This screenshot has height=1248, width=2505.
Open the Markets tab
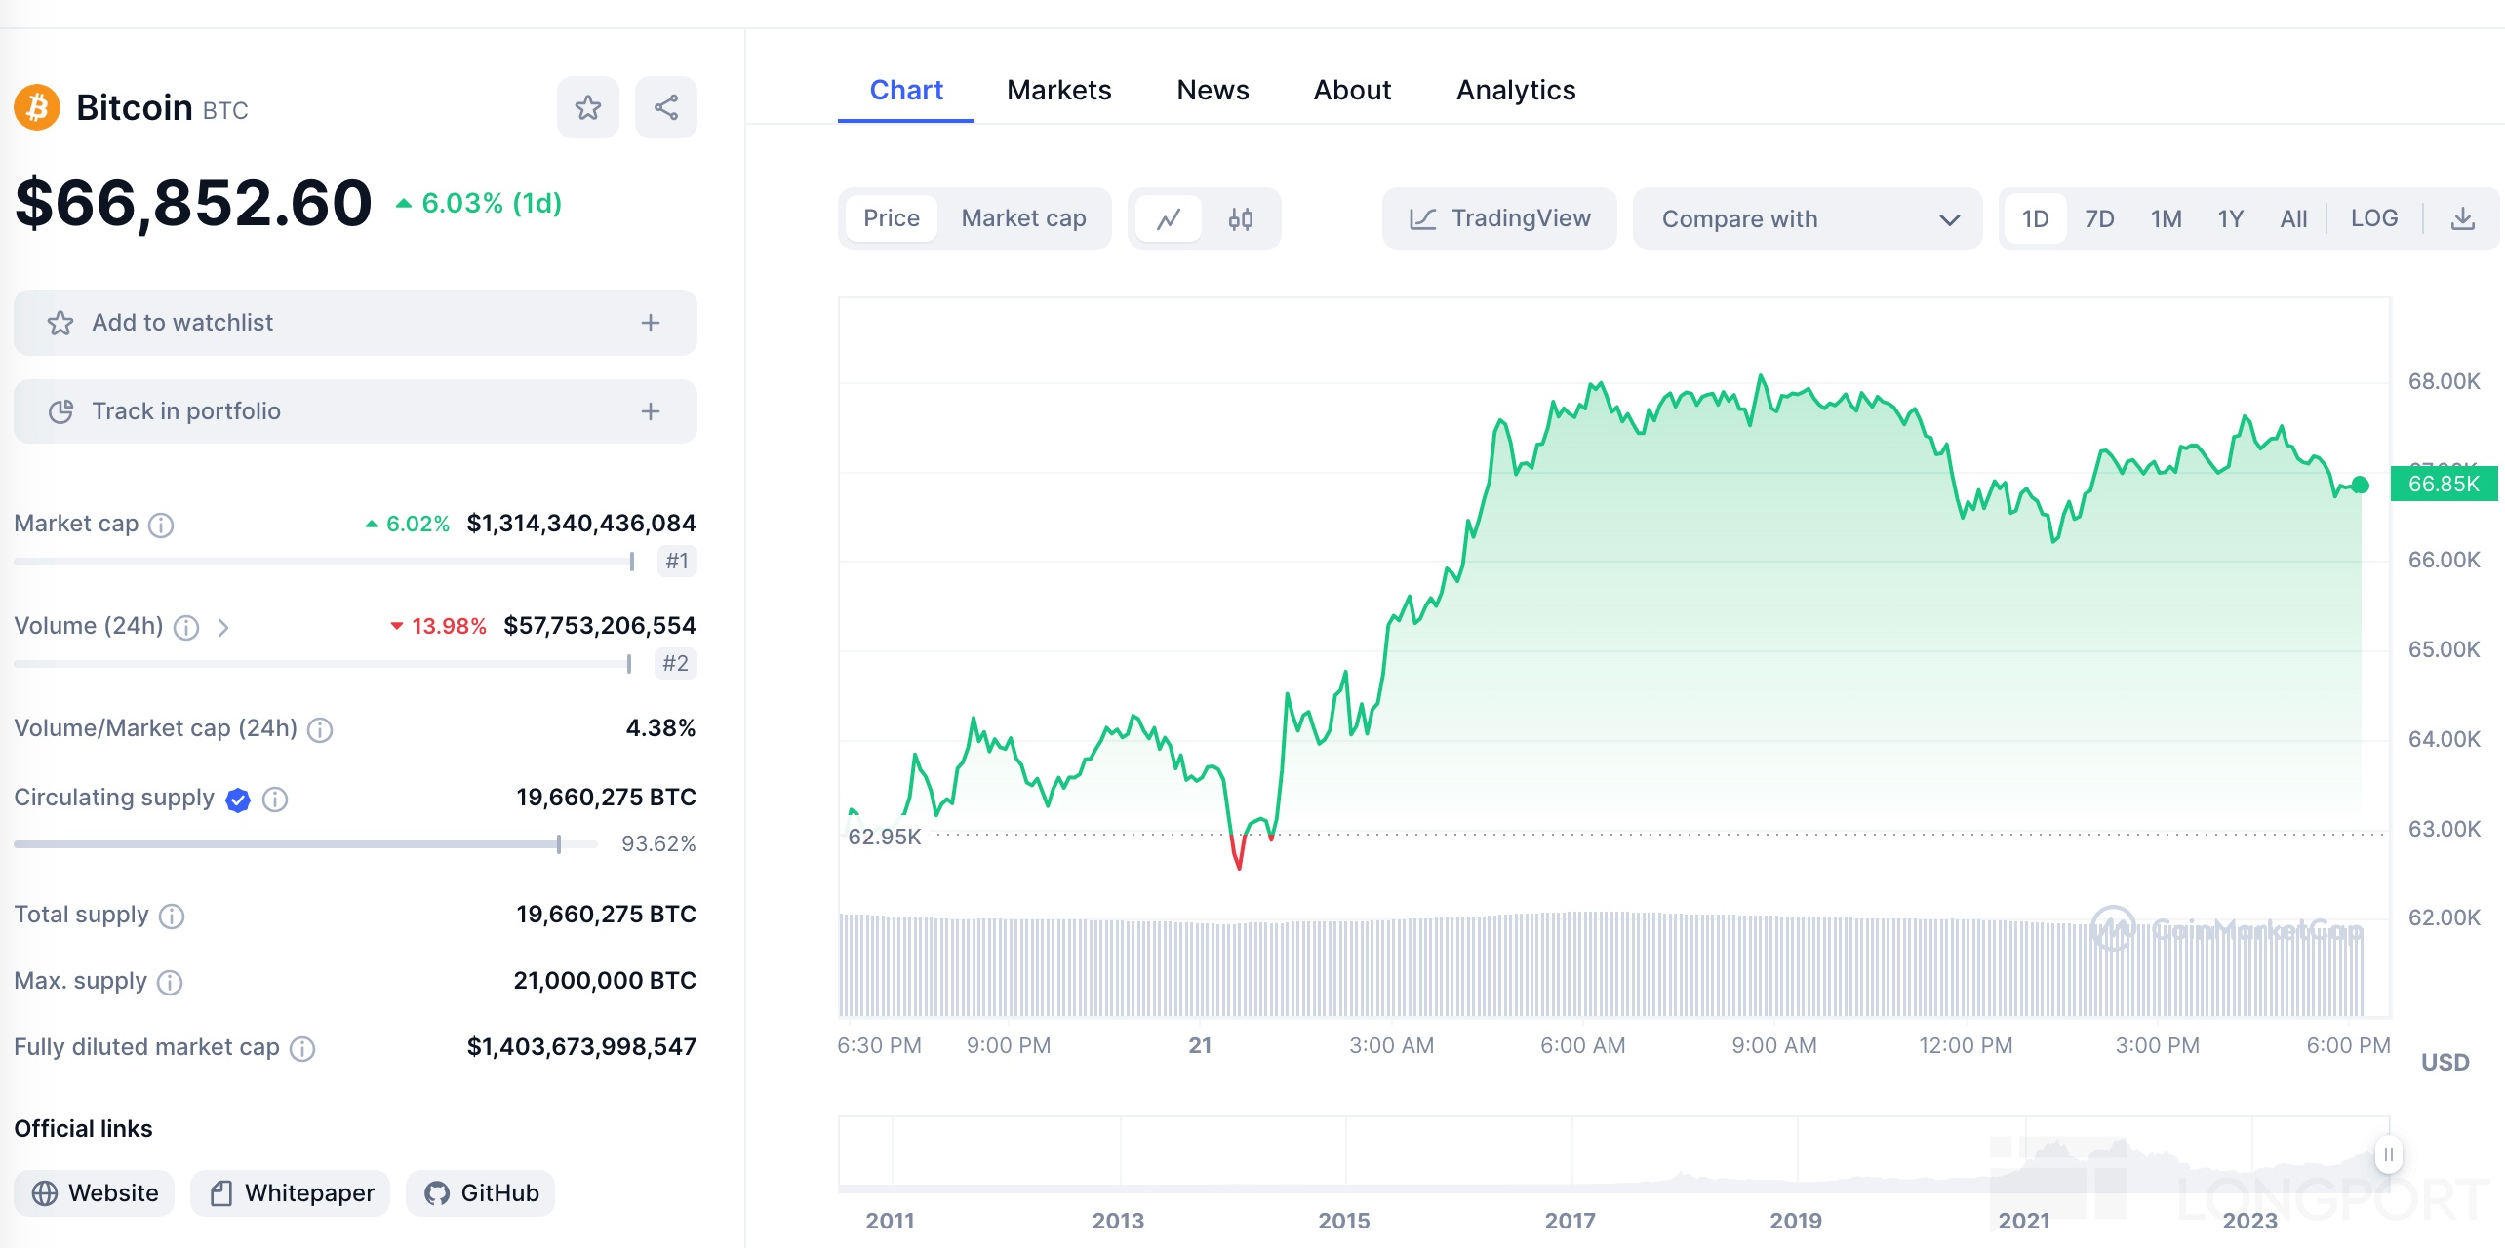tap(1058, 90)
